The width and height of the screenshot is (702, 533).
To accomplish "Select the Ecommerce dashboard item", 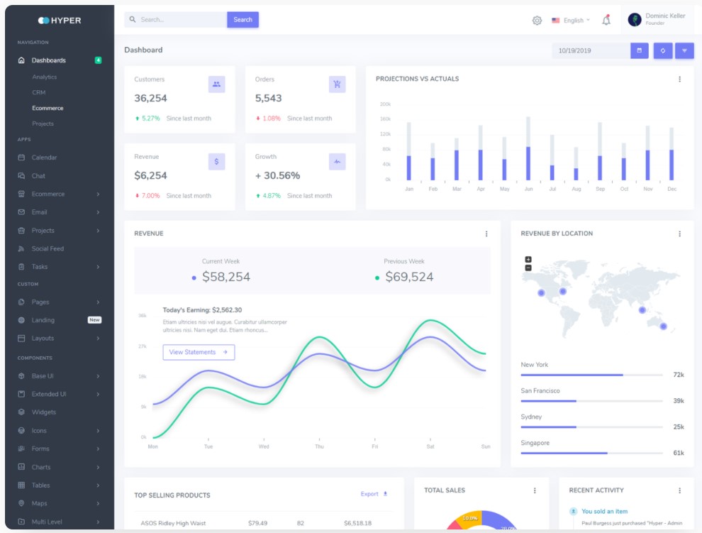I will (x=48, y=108).
